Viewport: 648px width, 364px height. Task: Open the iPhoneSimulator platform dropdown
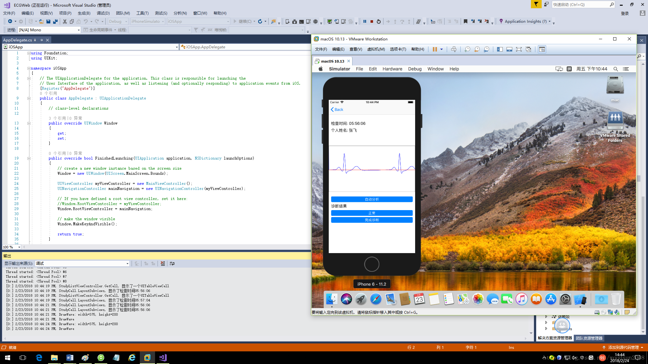pos(147,21)
